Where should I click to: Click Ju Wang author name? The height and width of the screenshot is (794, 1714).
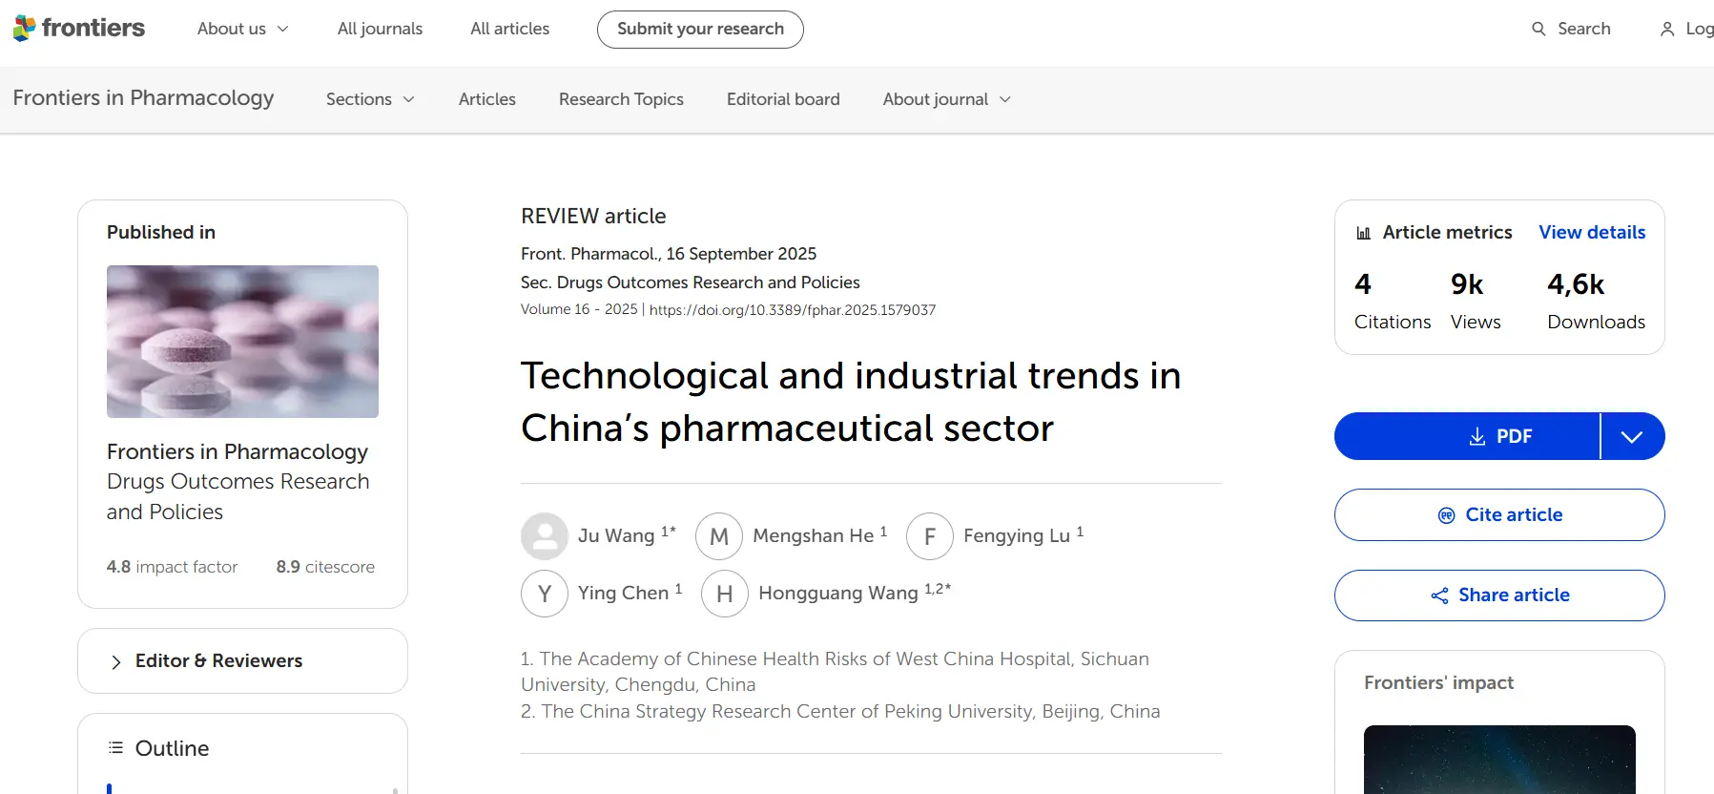(616, 536)
